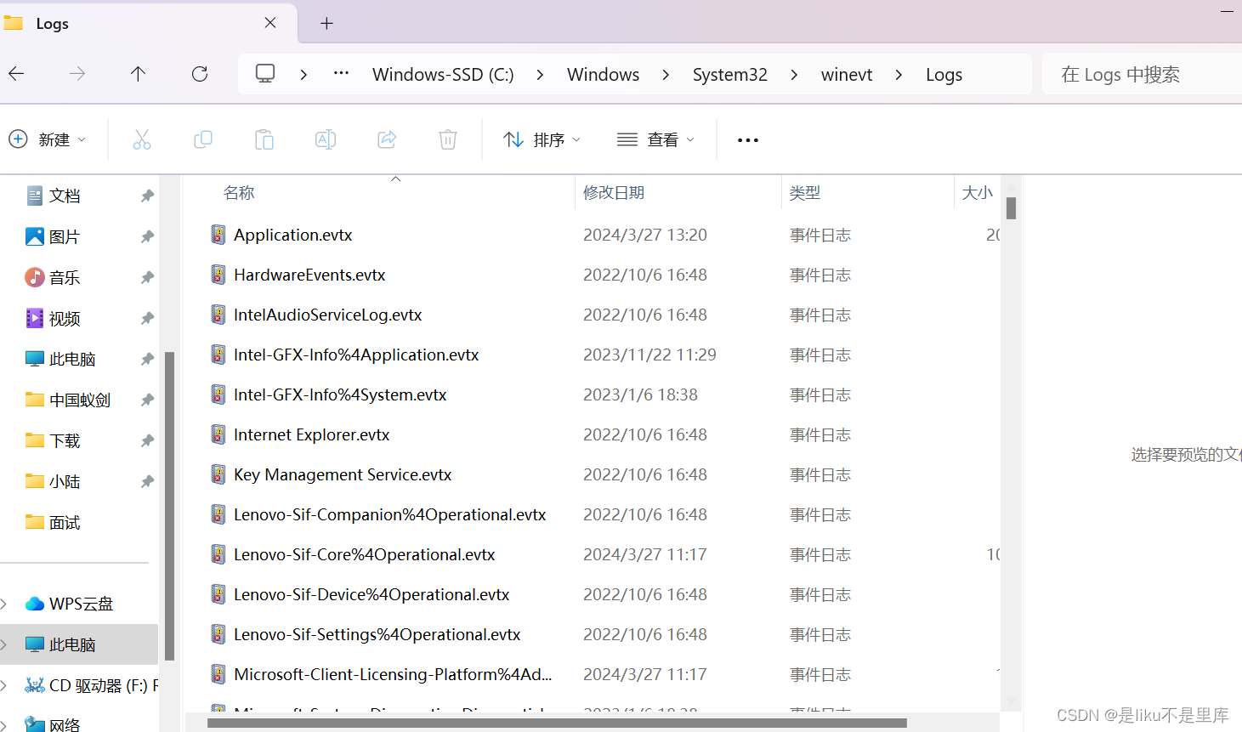Click the CD 驱动器 (F:) drive icon

(x=35, y=685)
